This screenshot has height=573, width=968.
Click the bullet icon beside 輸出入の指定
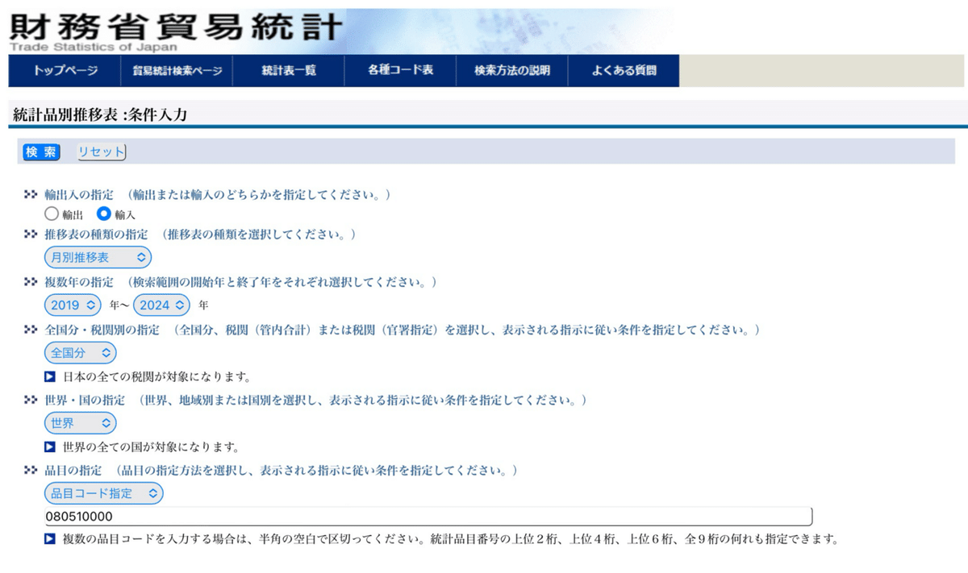31,195
